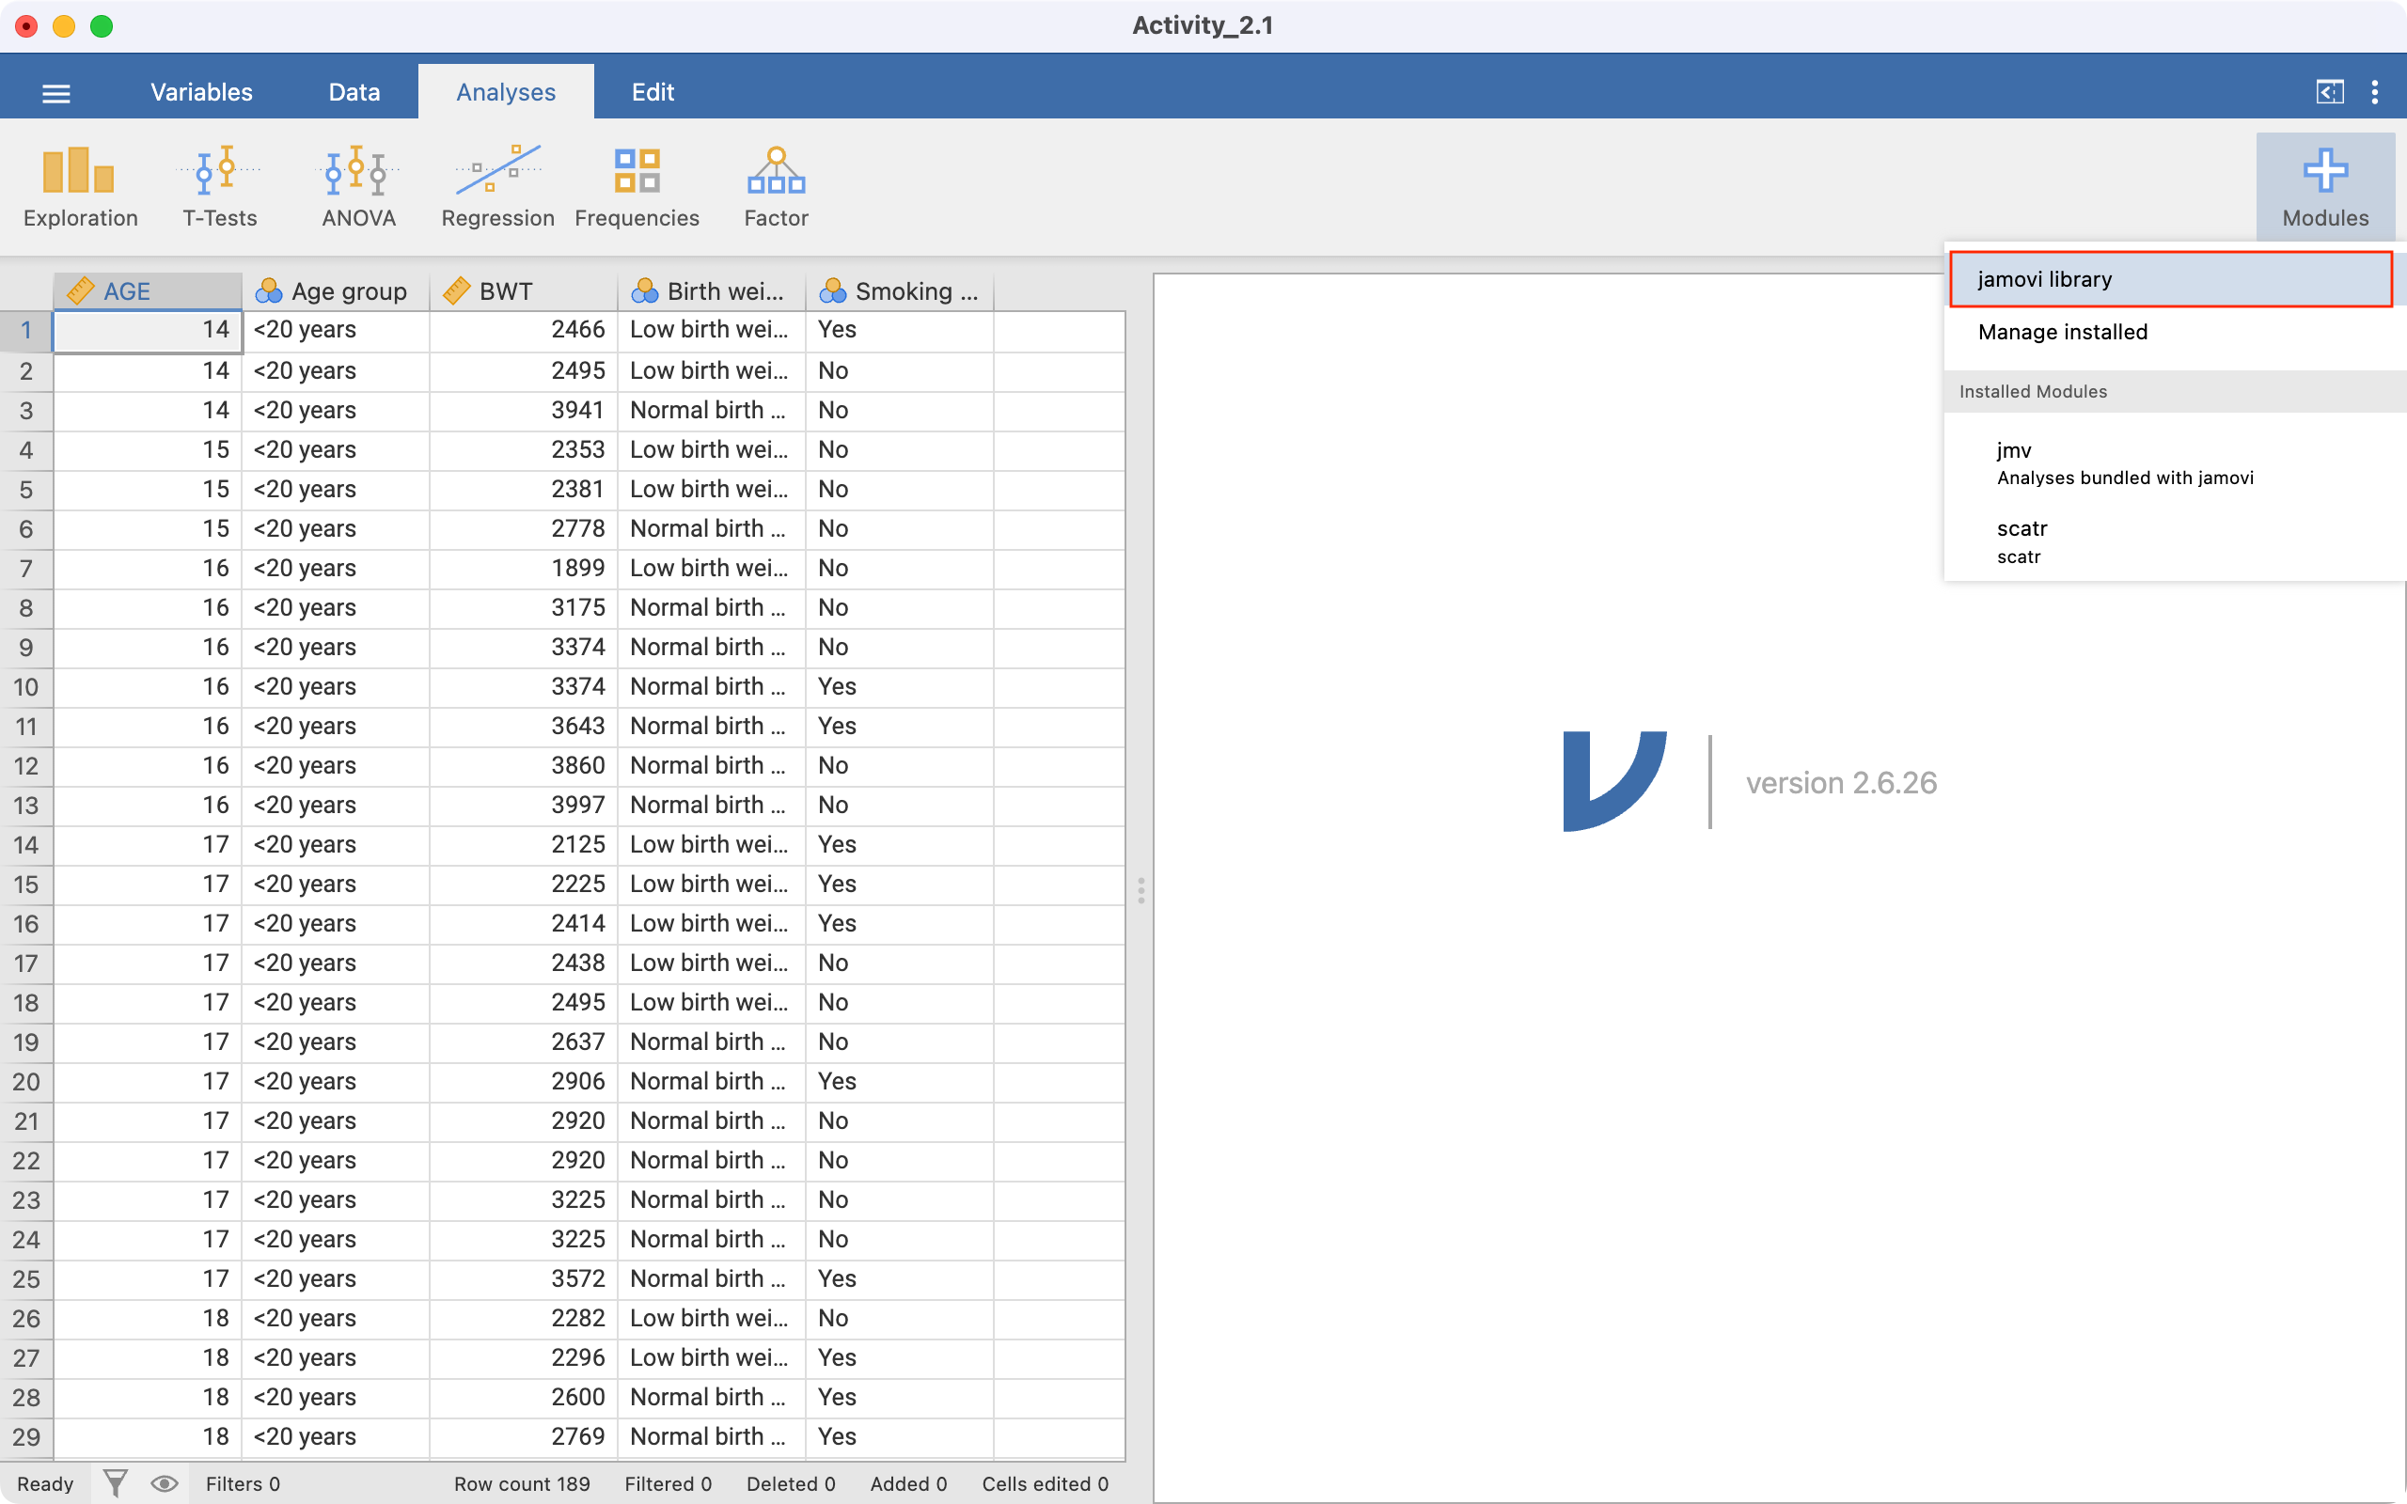Open the T-Tests analysis menu

click(219, 187)
